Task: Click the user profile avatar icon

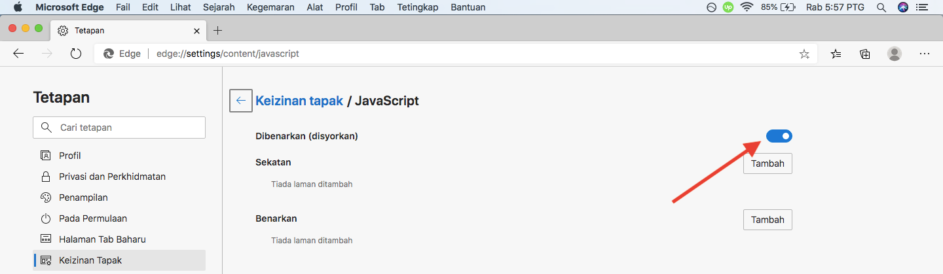Action: pyautogui.click(x=895, y=54)
